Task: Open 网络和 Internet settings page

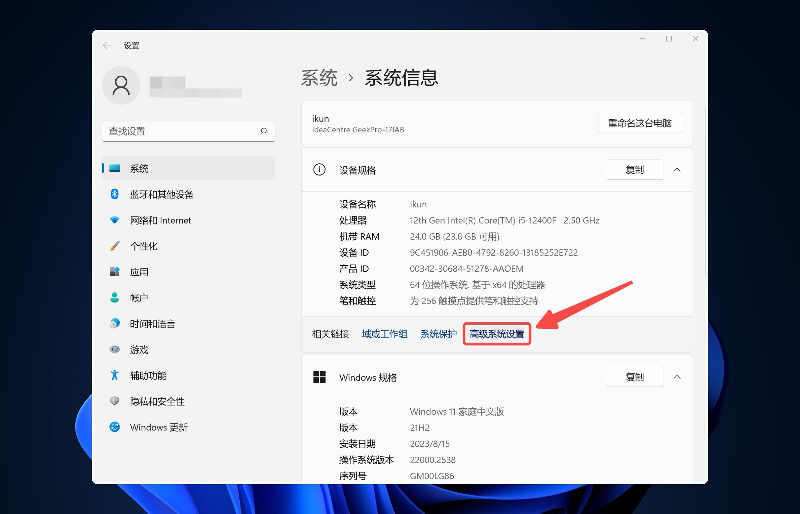Action: pos(189,220)
